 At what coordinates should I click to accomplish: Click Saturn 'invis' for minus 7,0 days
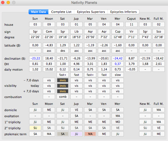point(63,80)
